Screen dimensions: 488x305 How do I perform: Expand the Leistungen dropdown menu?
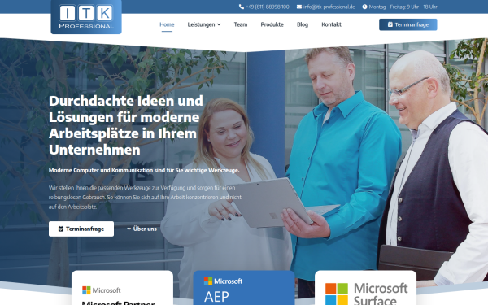204,24
